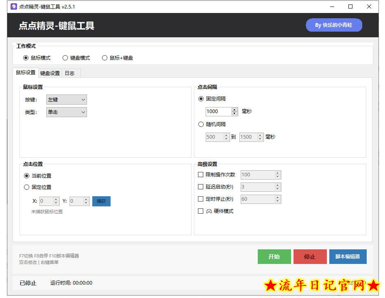Switch to 键盘设置 tab
The width and height of the screenshot is (385, 298).
click(x=50, y=73)
